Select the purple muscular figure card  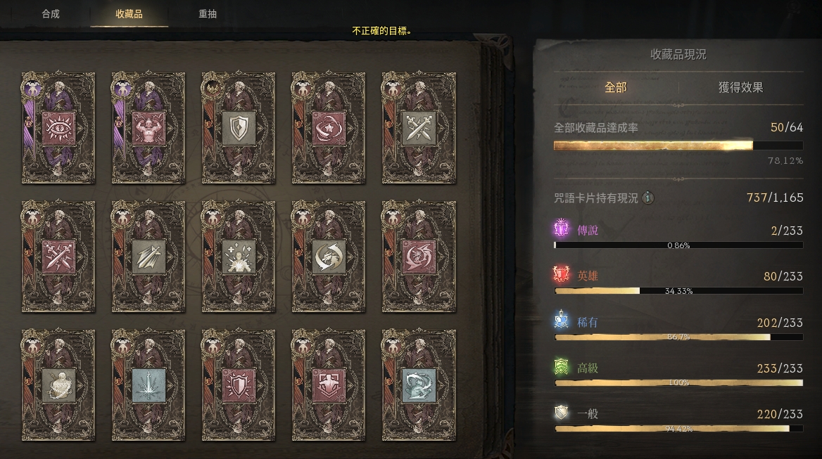(x=148, y=128)
